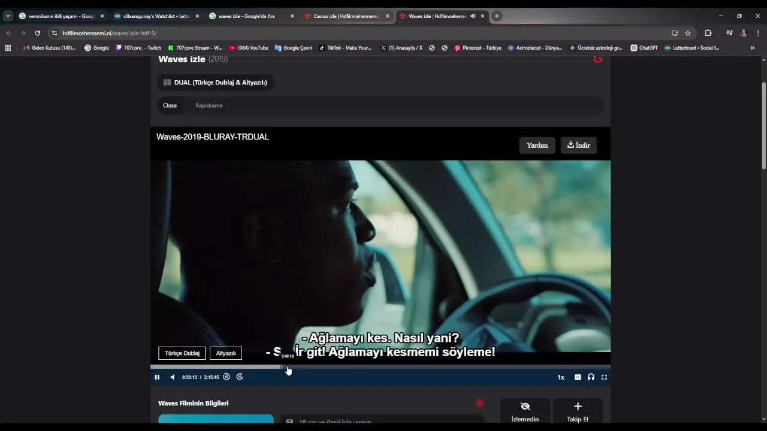The height and width of the screenshot is (431, 767).
Task: Toggle closed captions in the player
Action: click(578, 377)
